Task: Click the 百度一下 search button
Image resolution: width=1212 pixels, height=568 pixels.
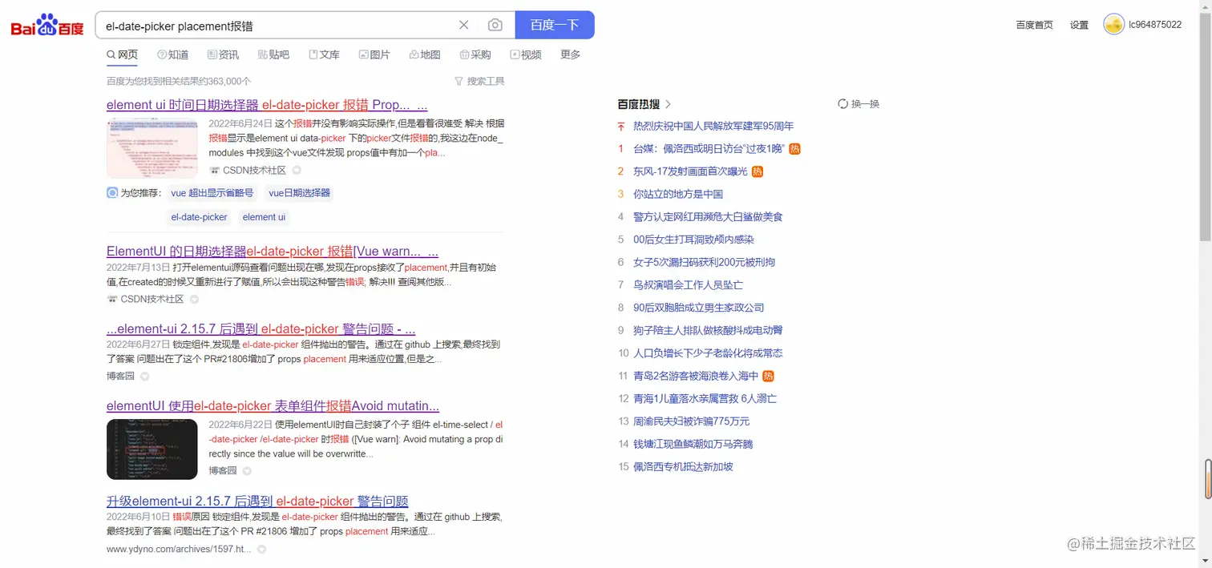Action: pyautogui.click(x=555, y=25)
